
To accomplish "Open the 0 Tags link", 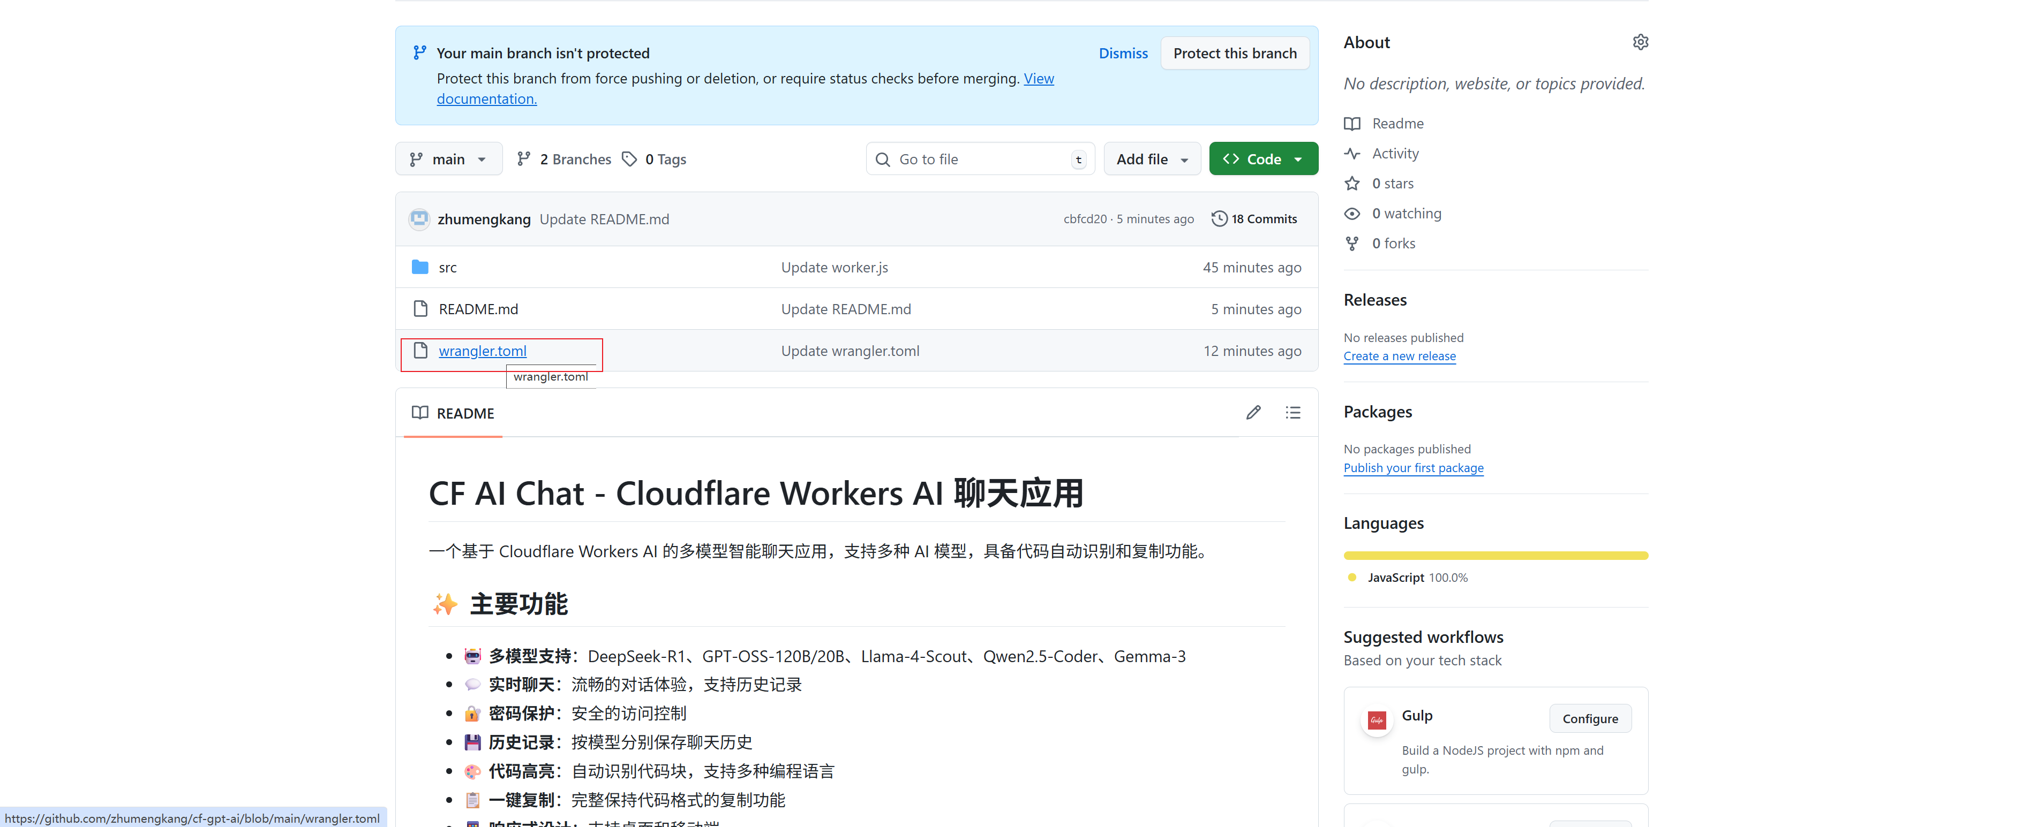I will [654, 160].
